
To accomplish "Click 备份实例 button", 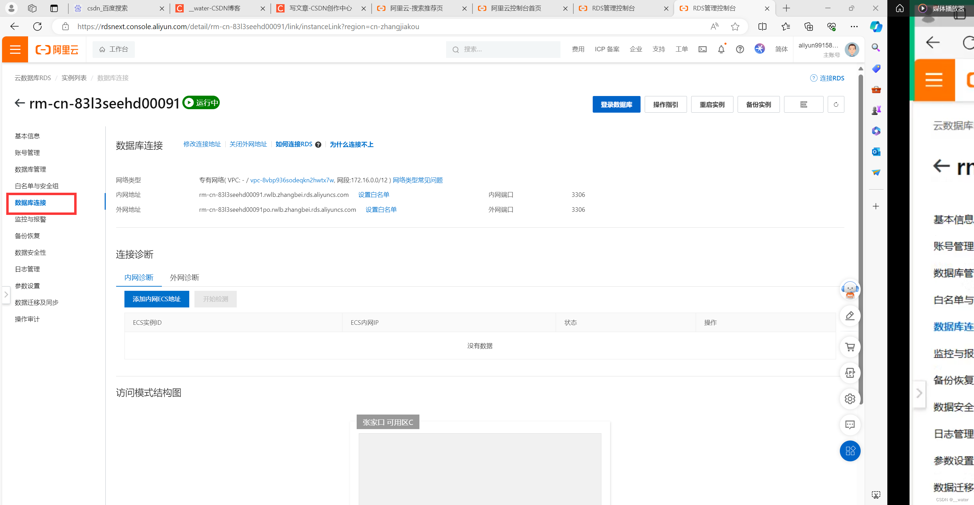I will point(758,104).
